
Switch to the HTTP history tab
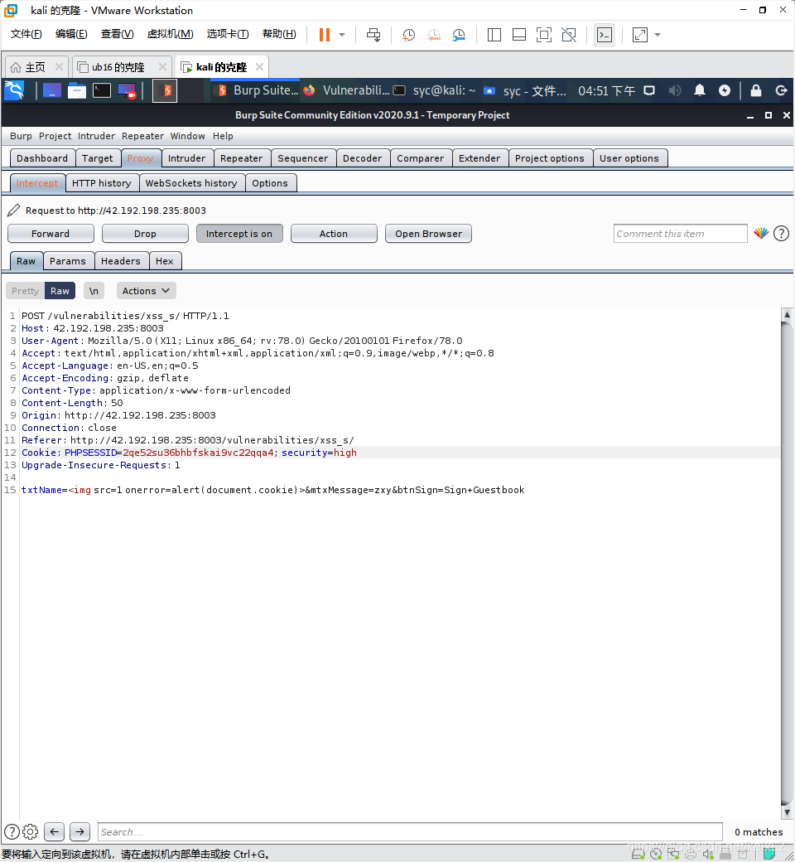tap(102, 183)
